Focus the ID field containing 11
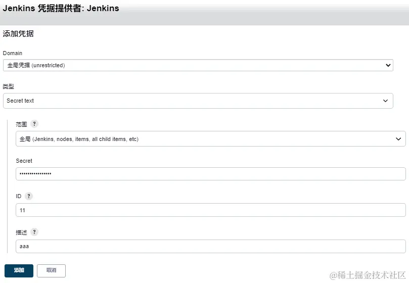Screen dimensions: 409x283 pyautogui.click(x=210, y=210)
